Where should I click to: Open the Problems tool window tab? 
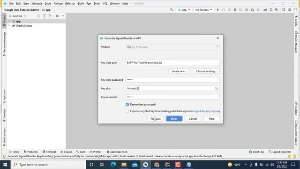(31, 152)
